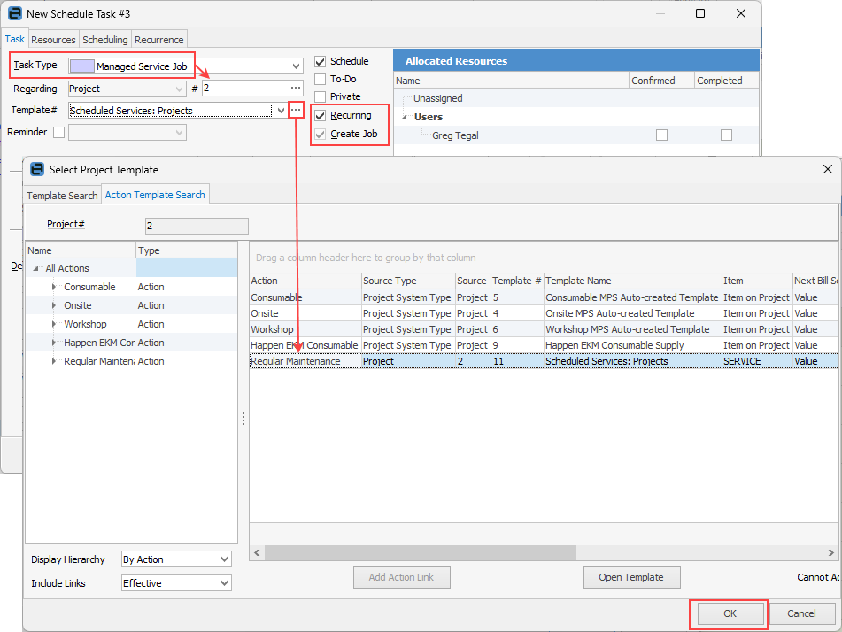Click the Open Template button
The image size is (842, 632).
(x=631, y=577)
